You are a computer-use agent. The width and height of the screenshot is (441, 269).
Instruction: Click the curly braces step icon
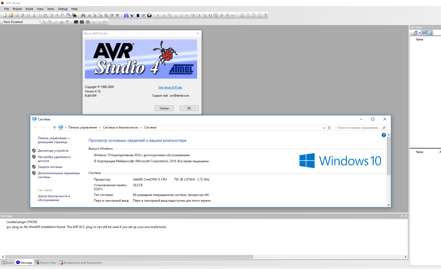210,15
